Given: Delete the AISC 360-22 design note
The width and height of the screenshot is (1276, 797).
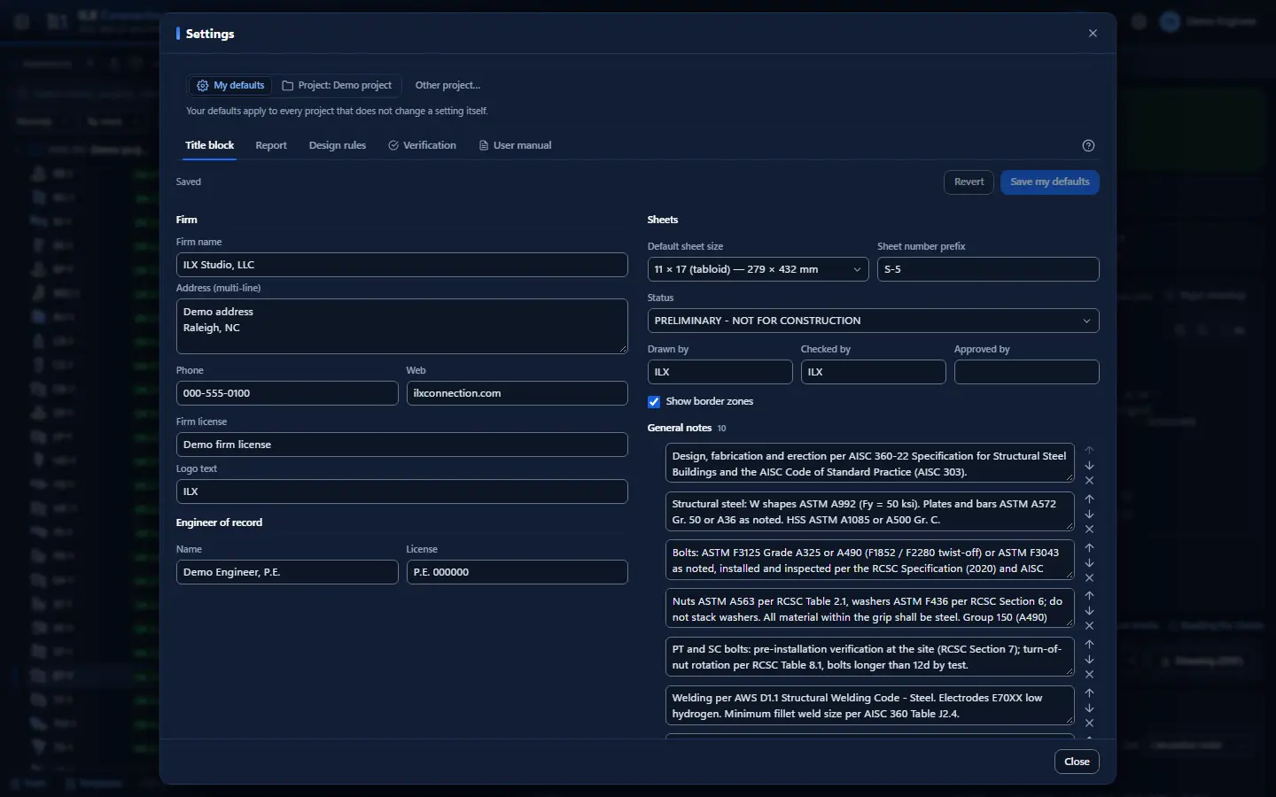Looking at the screenshot, I should (1090, 481).
